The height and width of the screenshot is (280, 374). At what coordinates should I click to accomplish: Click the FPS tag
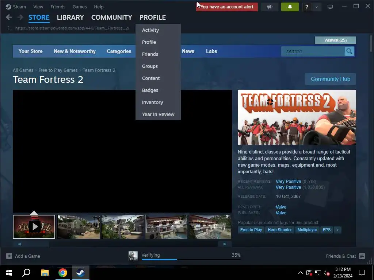tap(327, 230)
